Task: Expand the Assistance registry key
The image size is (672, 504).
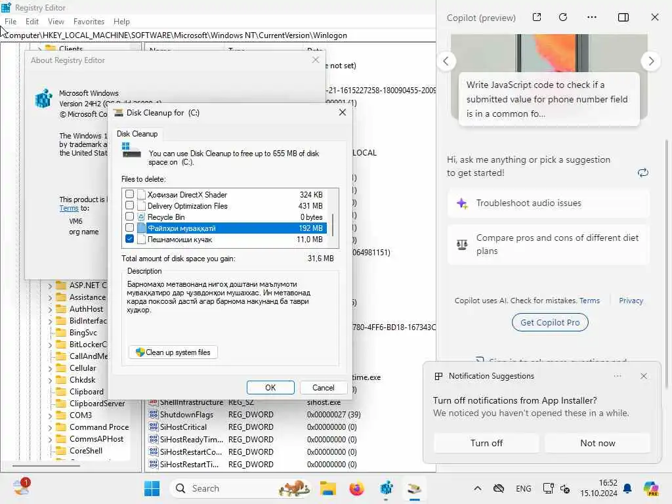Action: [50, 297]
